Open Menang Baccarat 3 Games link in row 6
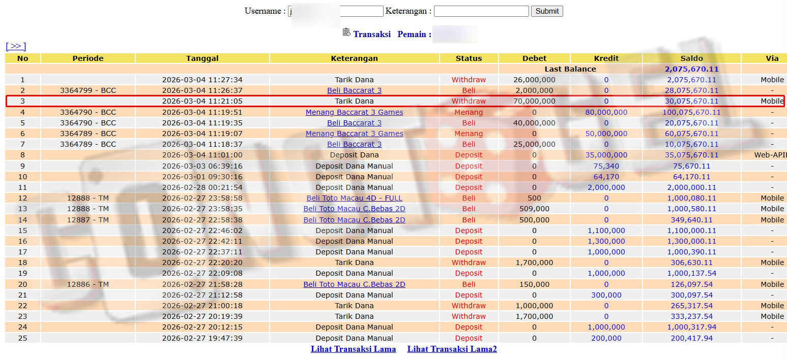This screenshot has width=787, height=362. (354, 134)
